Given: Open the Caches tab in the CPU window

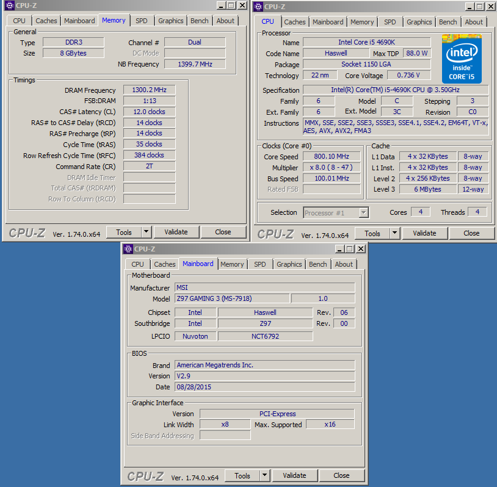Looking at the screenshot, I should click(295, 22).
